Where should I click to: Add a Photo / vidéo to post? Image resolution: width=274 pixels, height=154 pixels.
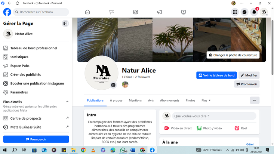point(209,128)
